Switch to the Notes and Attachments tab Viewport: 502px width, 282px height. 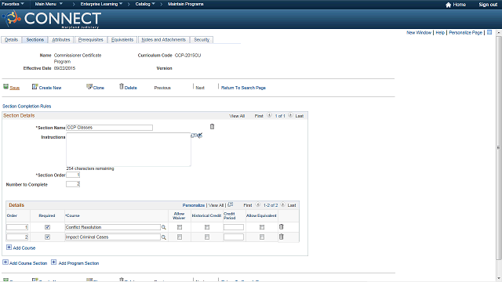tap(164, 40)
